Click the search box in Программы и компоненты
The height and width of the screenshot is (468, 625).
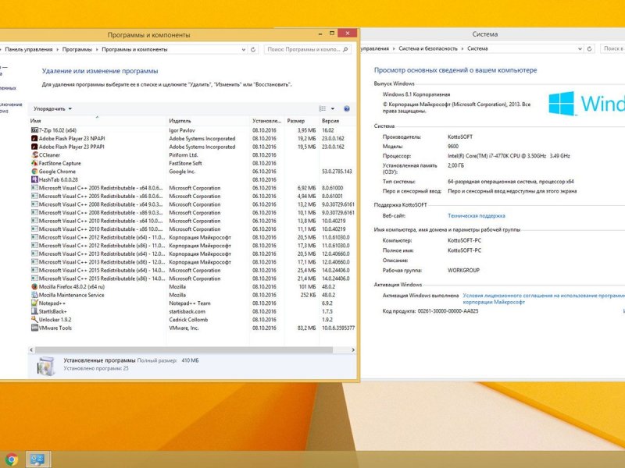click(x=307, y=49)
